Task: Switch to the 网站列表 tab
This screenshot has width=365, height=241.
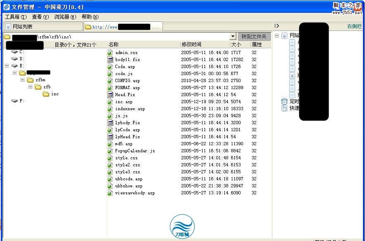Action: (x=43, y=26)
